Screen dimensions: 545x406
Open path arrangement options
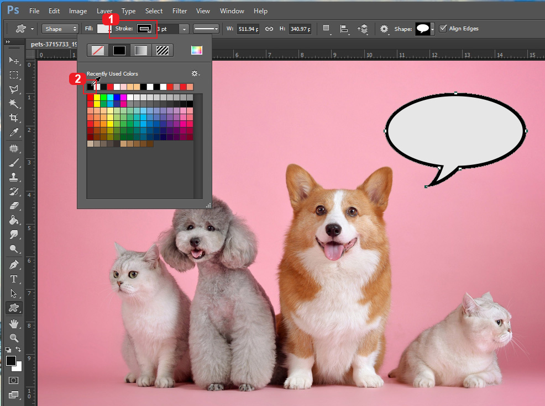pyautogui.click(x=363, y=29)
